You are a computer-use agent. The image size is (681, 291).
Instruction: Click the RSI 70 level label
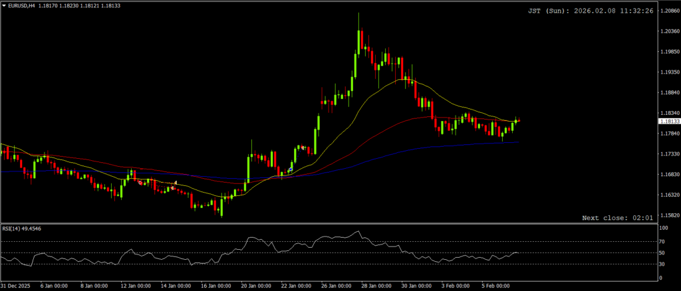click(662, 241)
